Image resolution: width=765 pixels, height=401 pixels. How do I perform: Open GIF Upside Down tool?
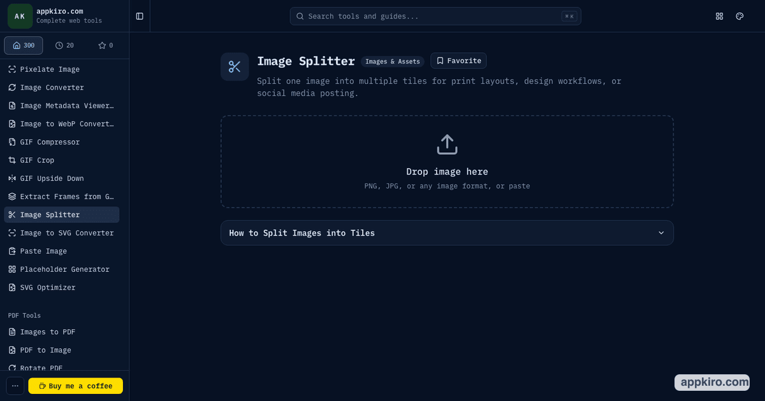(x=61, y=179)
